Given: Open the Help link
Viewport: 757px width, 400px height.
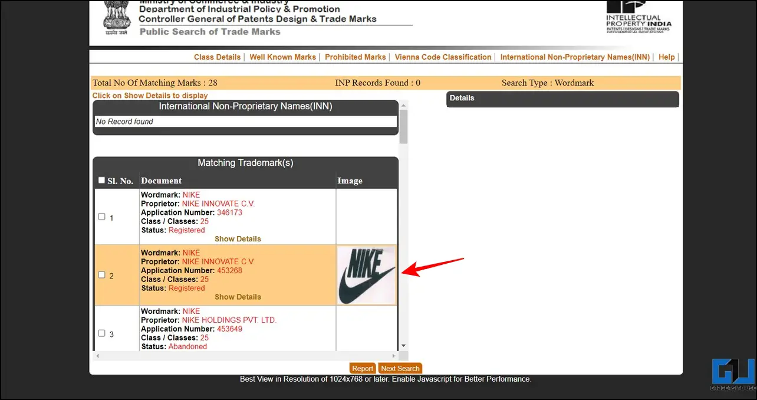Looking at the screenshot, I should pos(667,57).
